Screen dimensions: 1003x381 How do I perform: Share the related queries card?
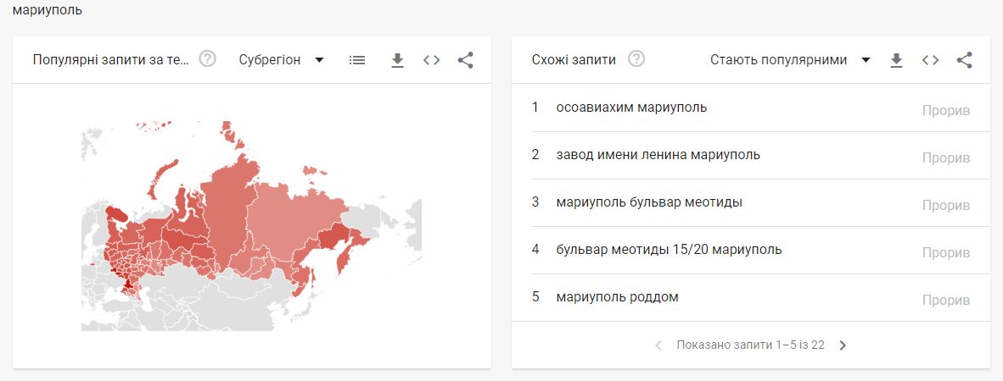click(x=965, y=60)
